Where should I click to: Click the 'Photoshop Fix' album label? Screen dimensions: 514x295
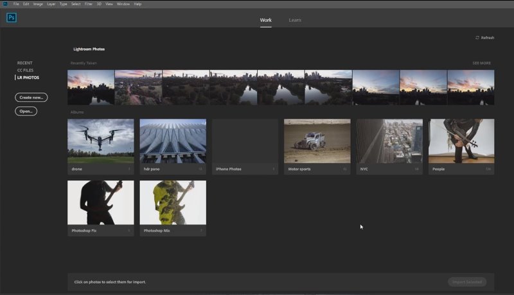tap(84, 231)
